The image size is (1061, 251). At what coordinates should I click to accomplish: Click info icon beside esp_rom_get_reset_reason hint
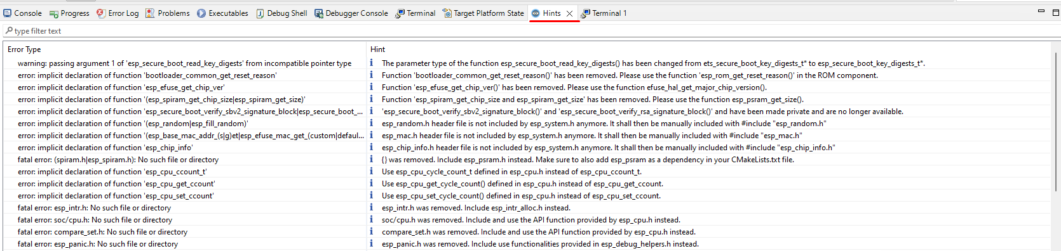[372, 75]
